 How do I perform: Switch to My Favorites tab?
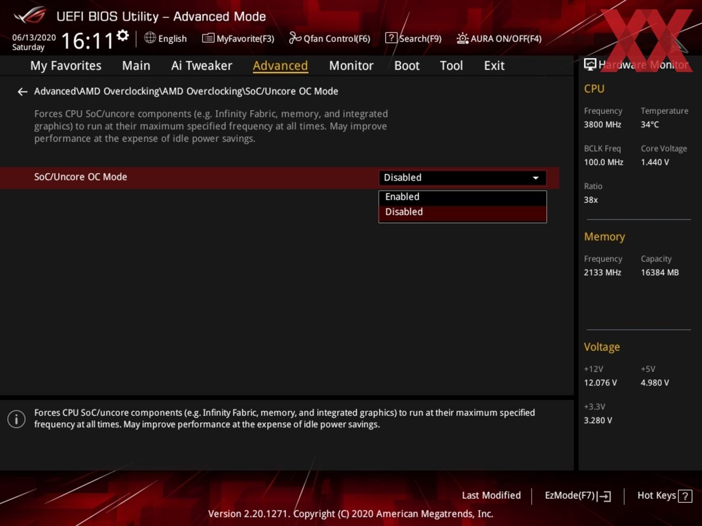(x=66, y=65)
